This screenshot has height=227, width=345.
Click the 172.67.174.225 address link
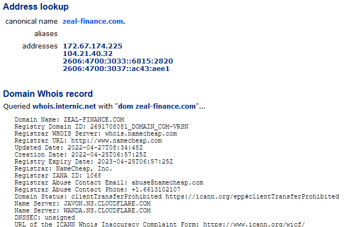pos(92,46)
